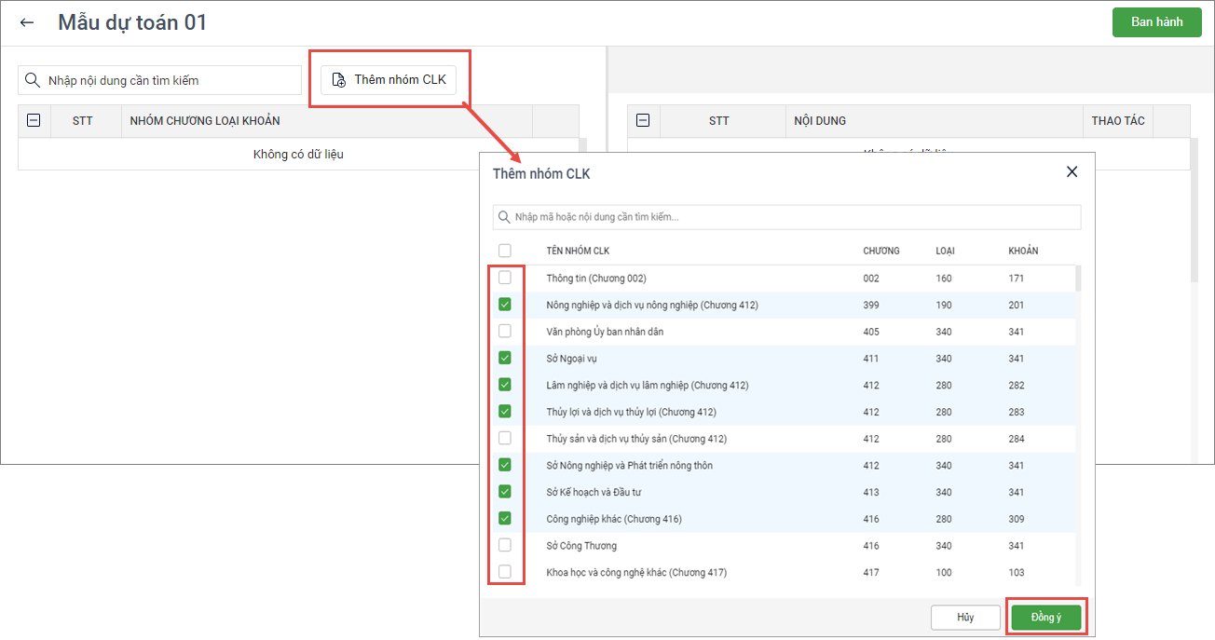Open the Thêm nhóm CLK button

(389, 80)
